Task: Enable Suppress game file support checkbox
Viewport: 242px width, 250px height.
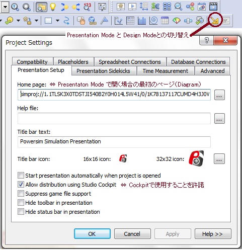Action: [21, 194]
